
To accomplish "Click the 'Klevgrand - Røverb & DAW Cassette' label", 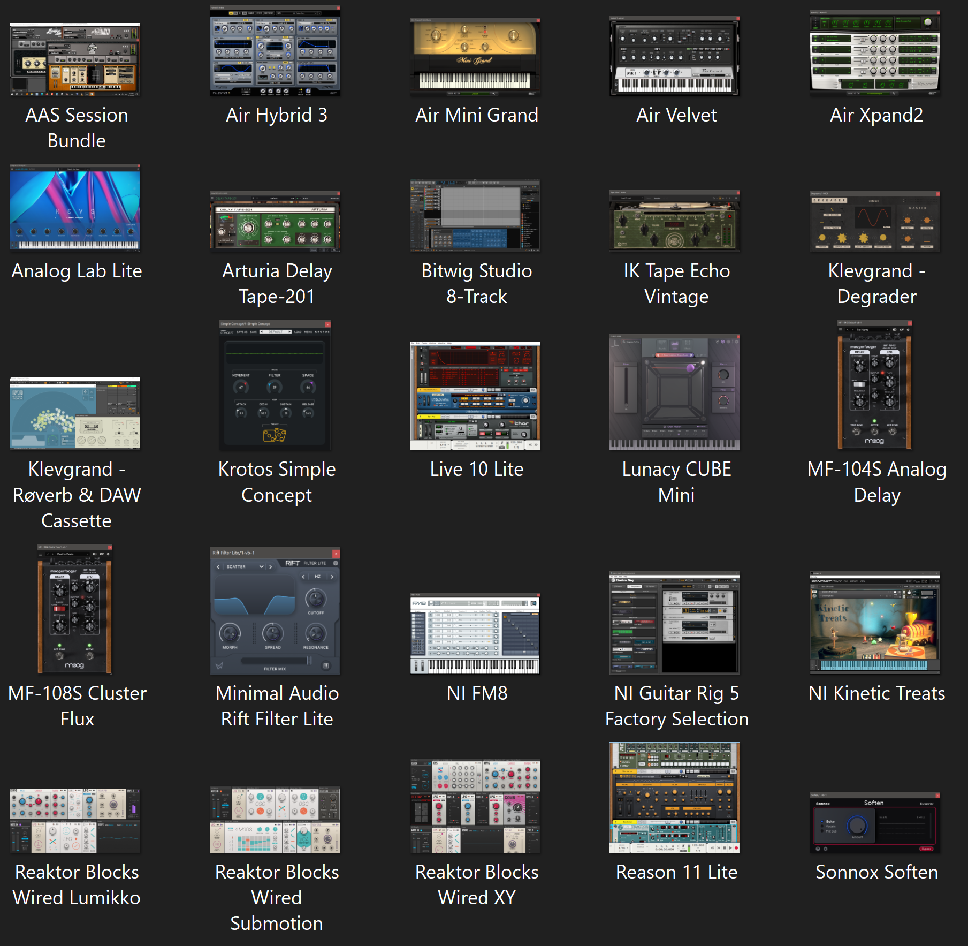I will [77, 495].
